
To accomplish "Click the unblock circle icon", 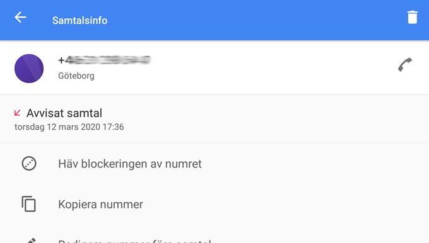I will click(x=29, y=164).
